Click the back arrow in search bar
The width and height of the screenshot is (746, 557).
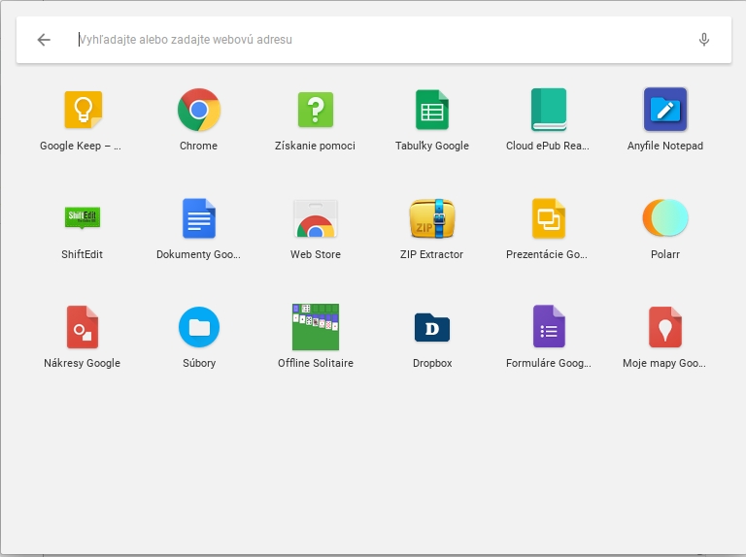(44, 40)
